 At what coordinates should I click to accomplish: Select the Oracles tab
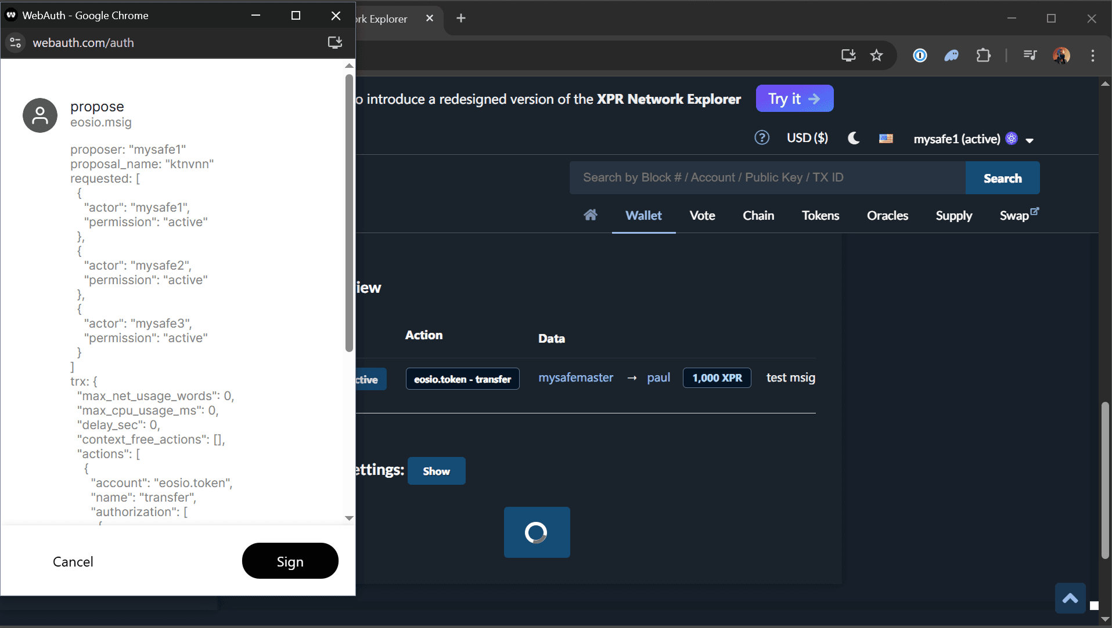pos(887,216)
